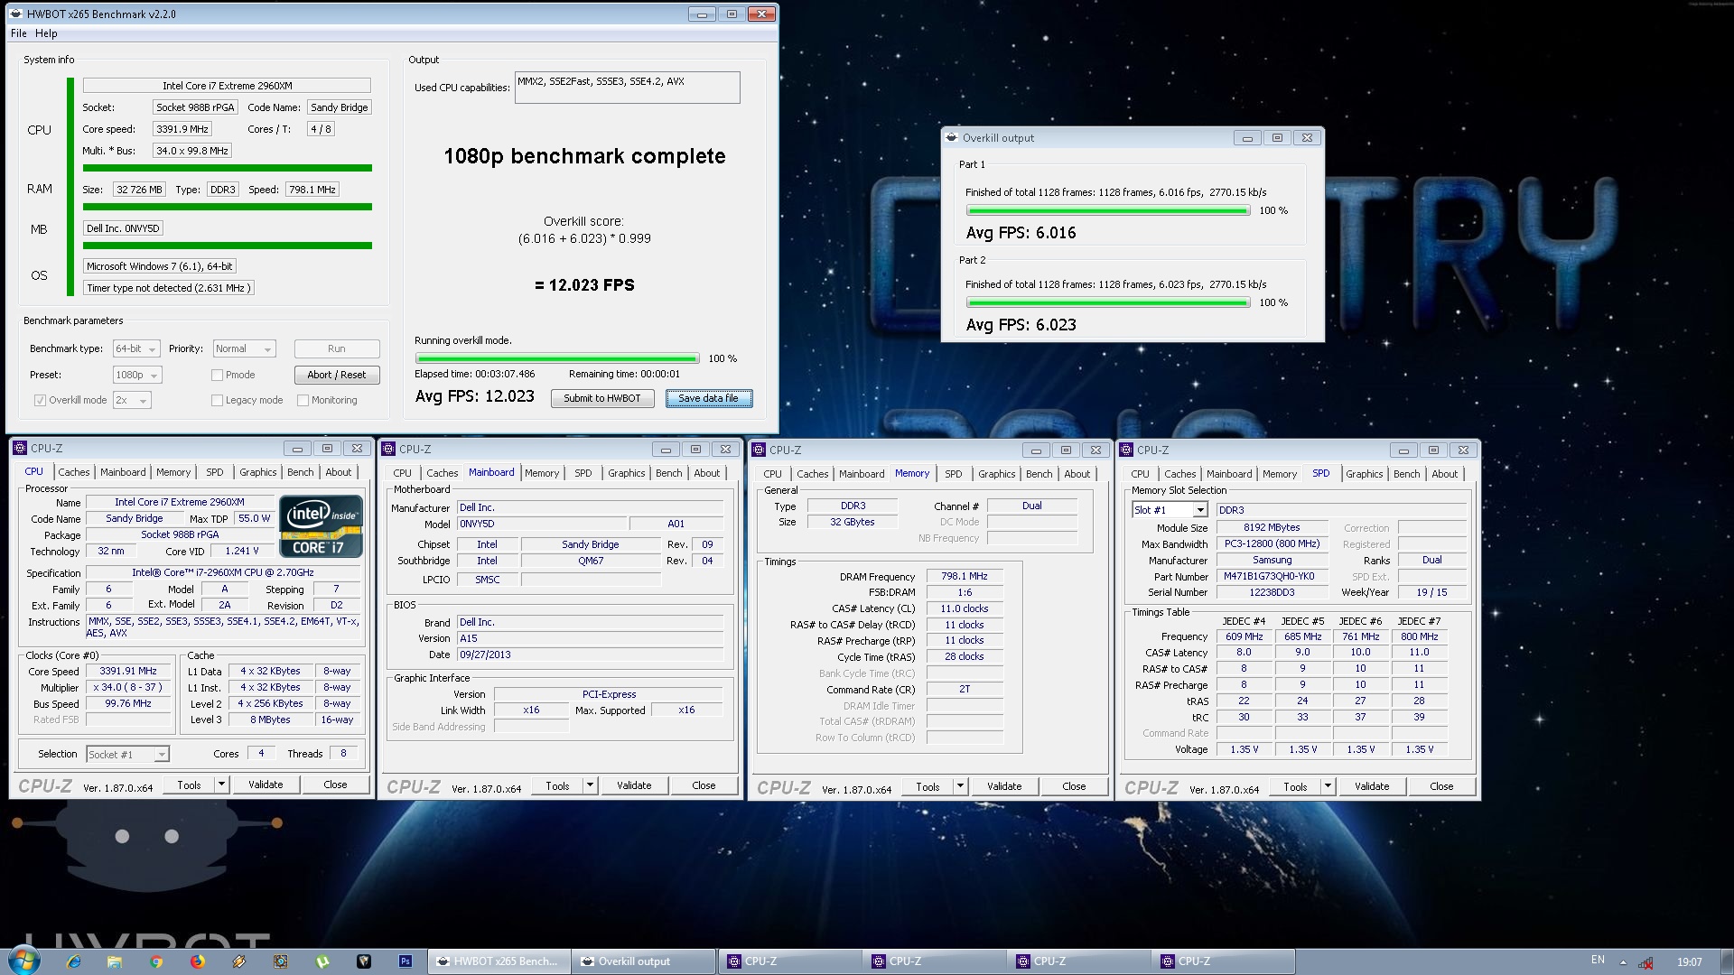
Task: Click the EN language indicator in tray
Action: (1598, 960)
